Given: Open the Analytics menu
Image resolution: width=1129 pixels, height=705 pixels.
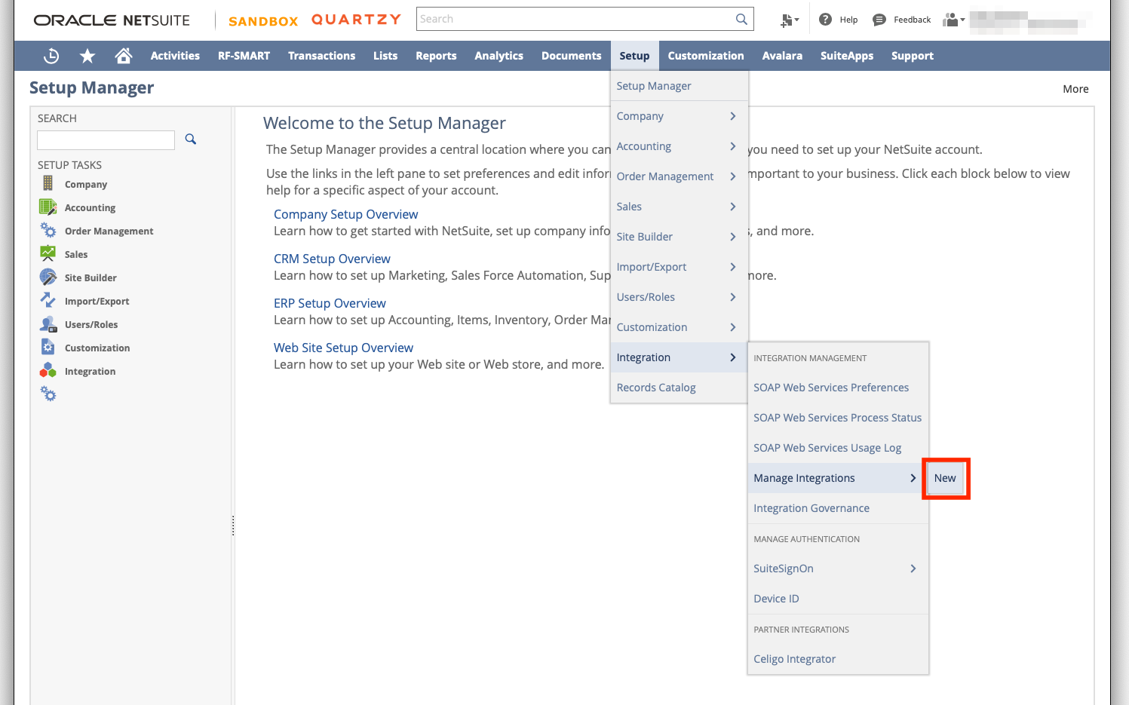Looking at the screenshot, I should [x=499, y=56].
